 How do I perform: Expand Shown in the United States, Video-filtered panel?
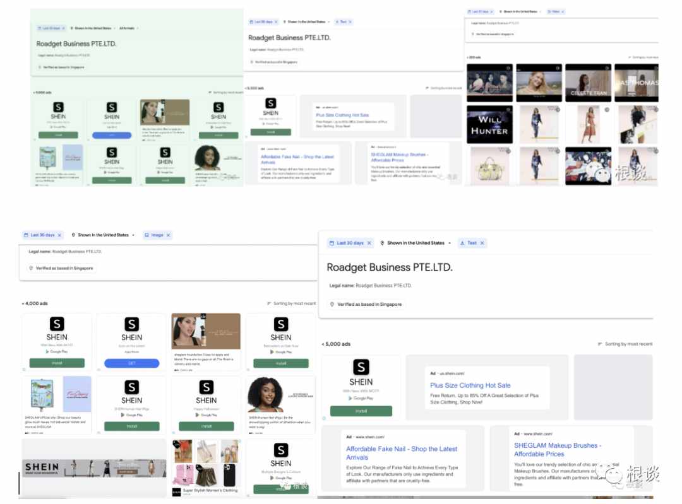click(x=520, y=12)
